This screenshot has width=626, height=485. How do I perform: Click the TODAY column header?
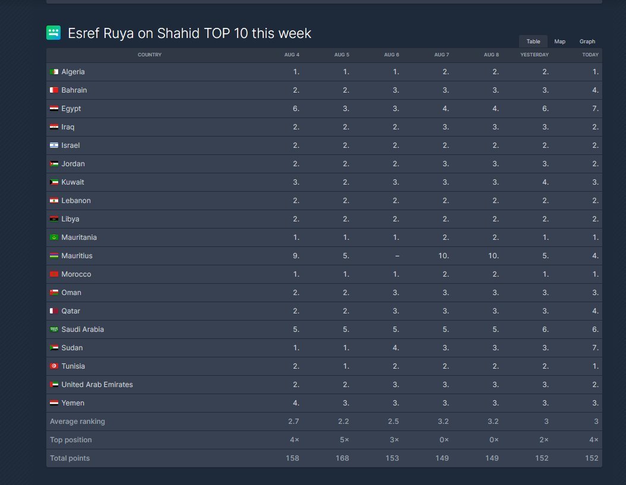[x=590, y=55]
